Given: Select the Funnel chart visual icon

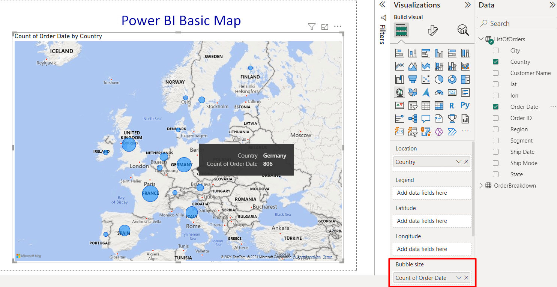Looking at the screenshot, I should pyautogui.click(x=413, y=79).
